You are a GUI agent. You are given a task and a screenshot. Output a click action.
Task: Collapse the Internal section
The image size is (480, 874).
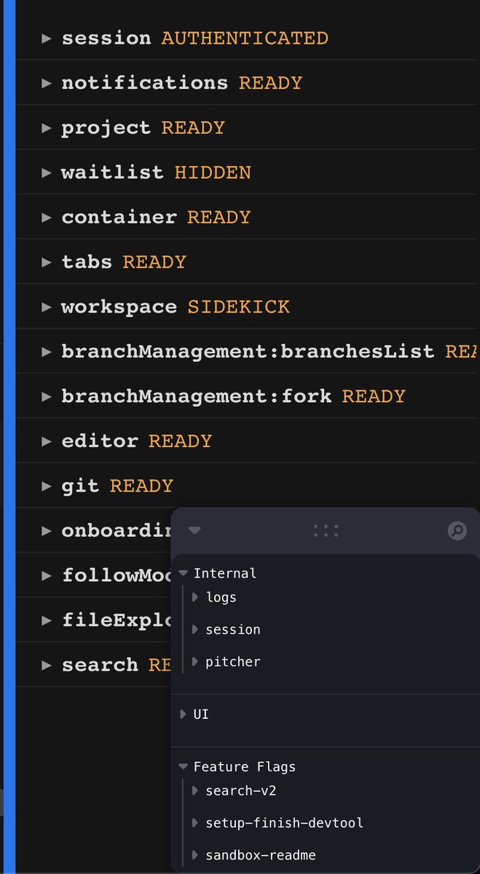pyautogui.click(x=184, y=574)
